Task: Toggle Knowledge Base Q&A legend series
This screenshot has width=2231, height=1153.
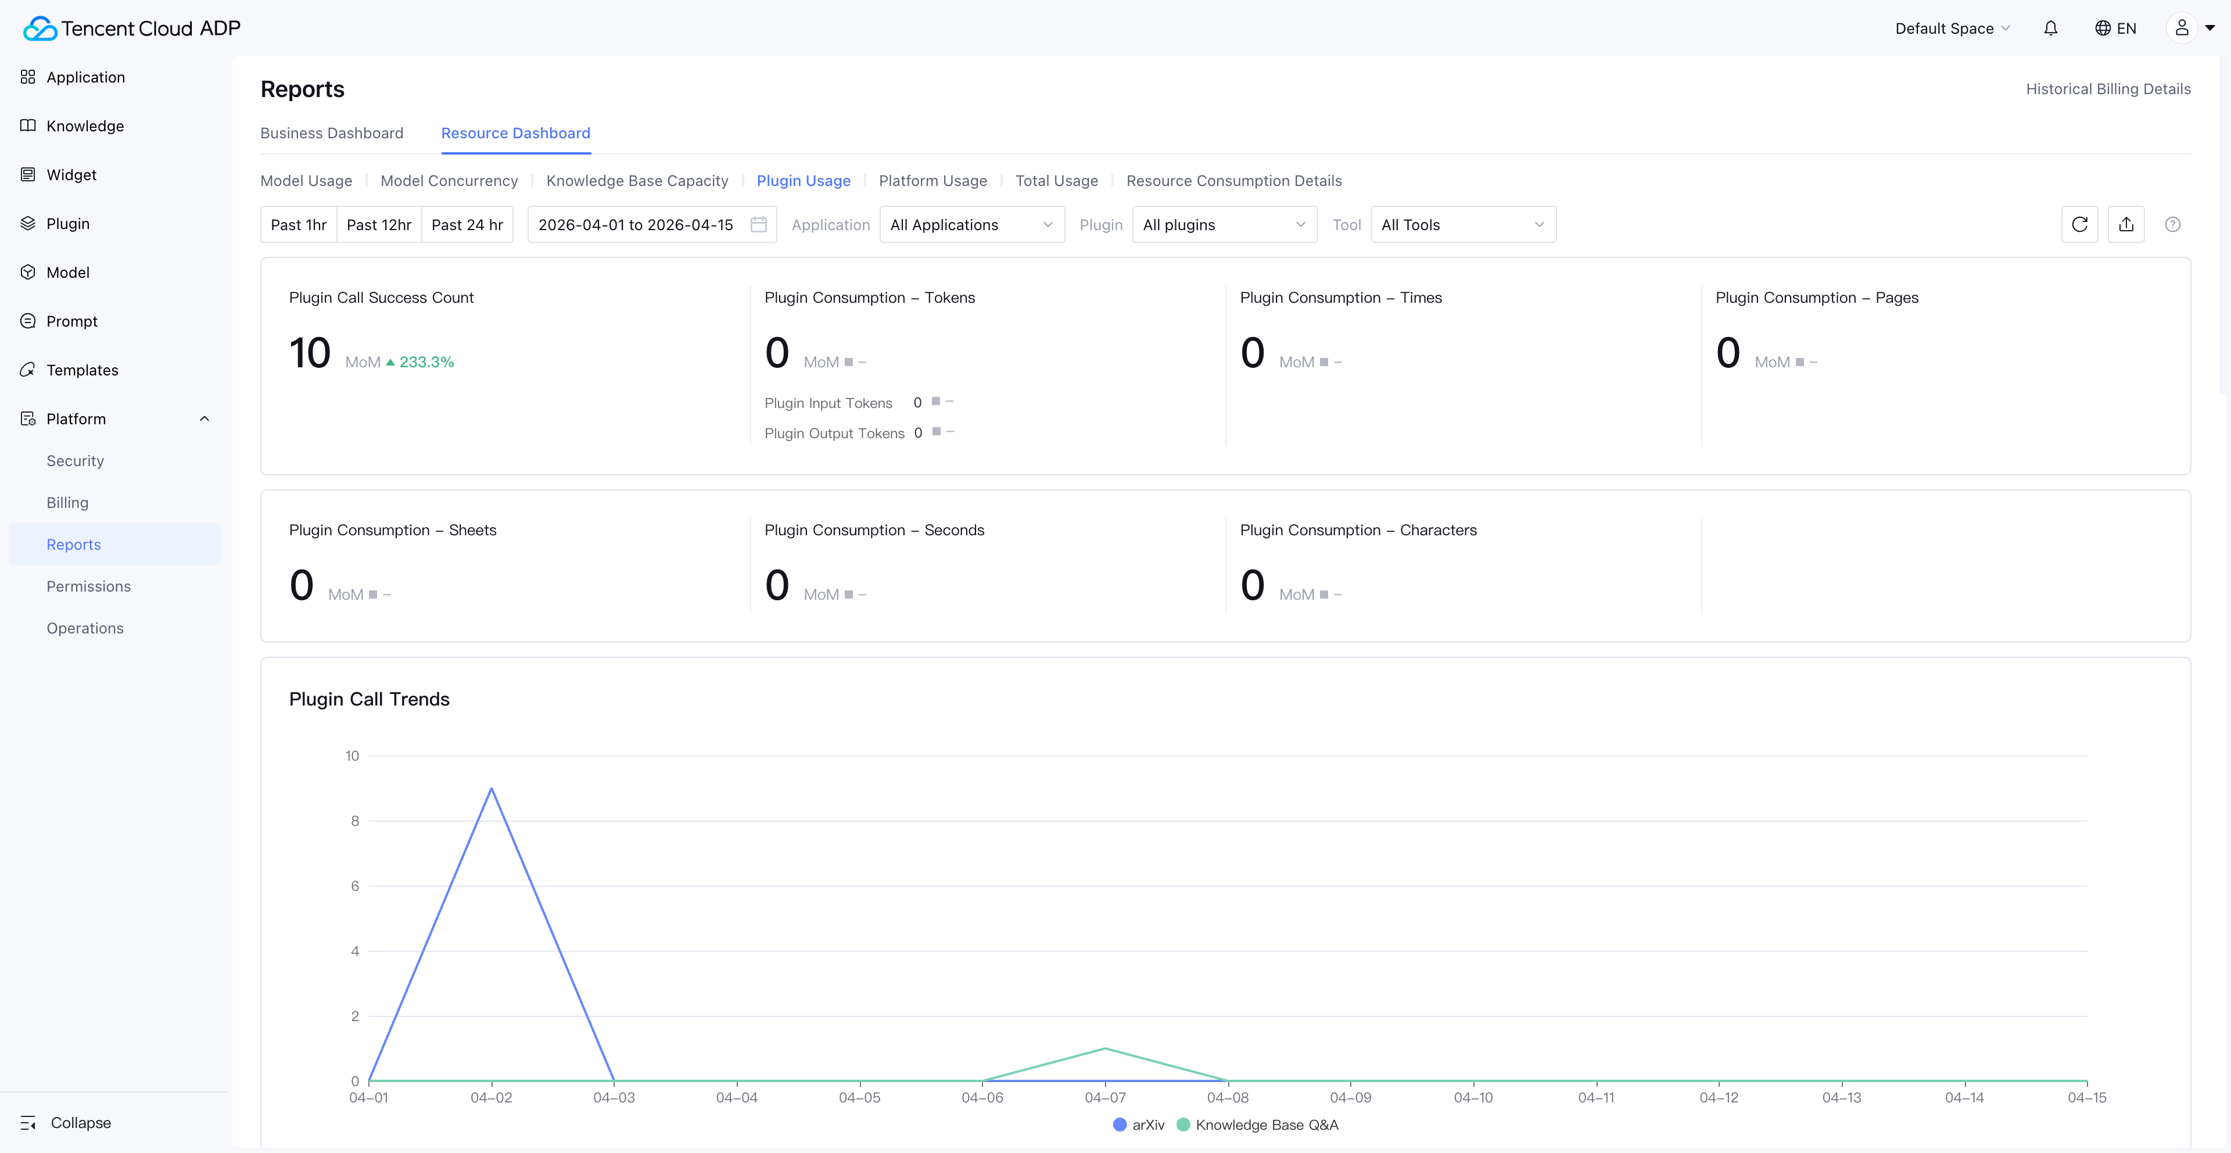Action: pyautogui.click(x=1257, y=1125)
